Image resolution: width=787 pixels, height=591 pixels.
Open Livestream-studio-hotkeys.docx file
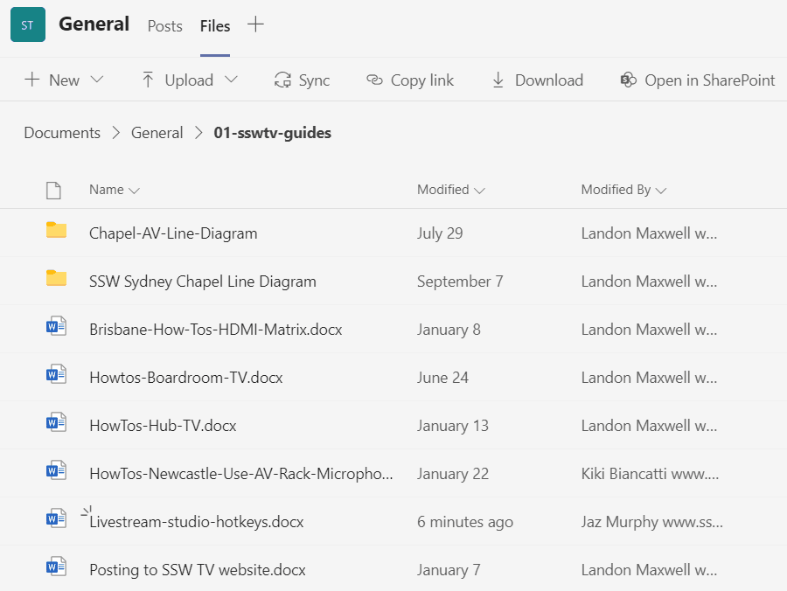197,522
